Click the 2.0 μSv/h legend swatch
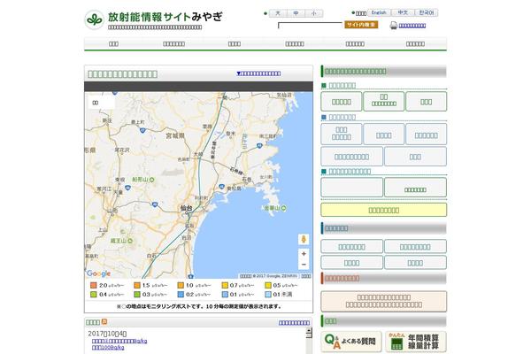Screen dimensions: 531x354 click(94, 285)
